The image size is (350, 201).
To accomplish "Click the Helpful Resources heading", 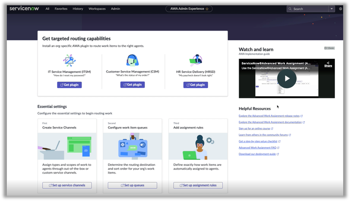I will [x=255, y=109].
